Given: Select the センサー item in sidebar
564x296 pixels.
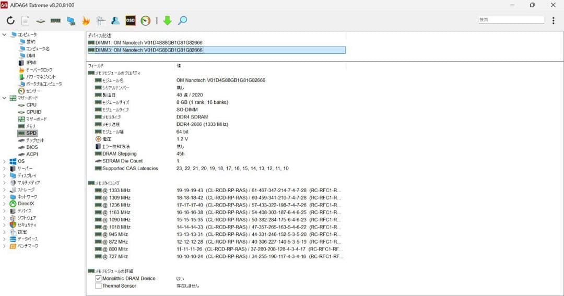Looking at the screenshot, I should pos(33,91).
